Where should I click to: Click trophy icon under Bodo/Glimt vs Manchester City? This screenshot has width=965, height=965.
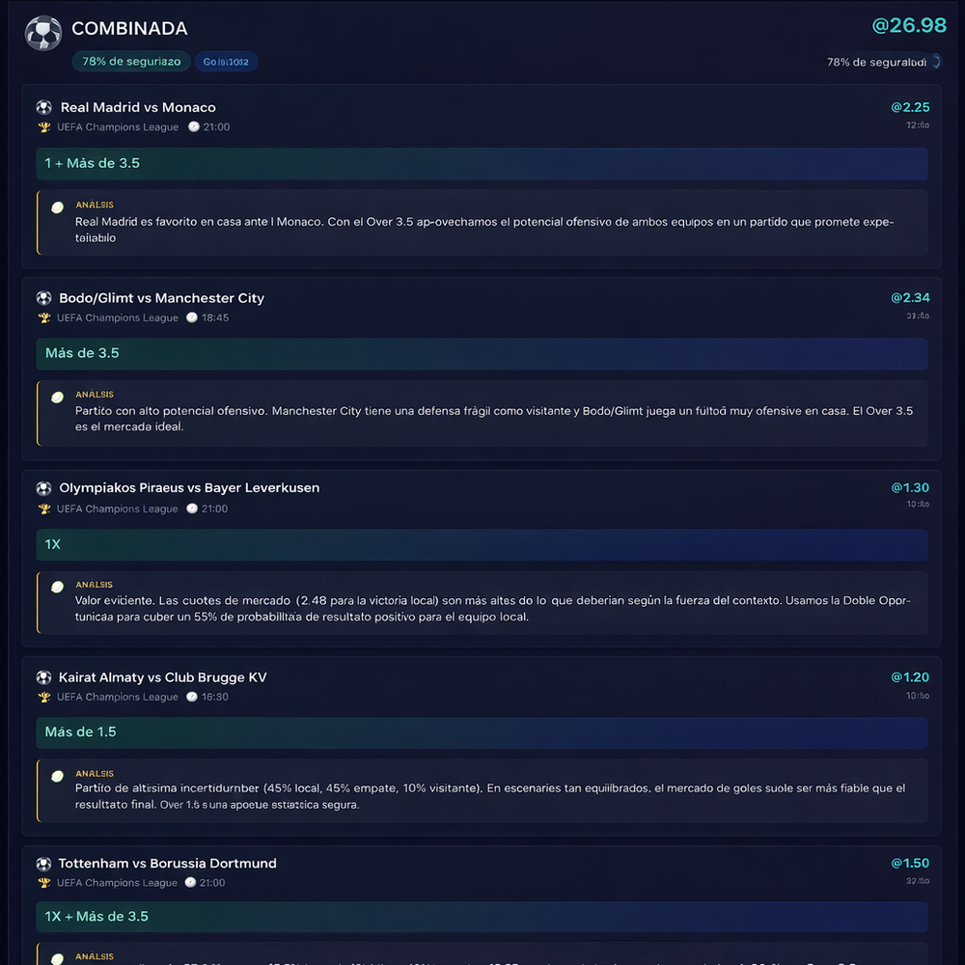click(x=43, y=317)
